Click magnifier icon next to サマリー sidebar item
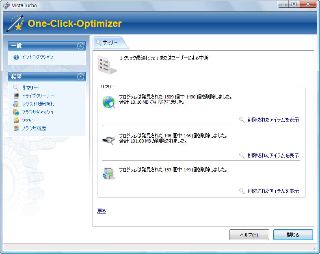The image size is (320, 254). point(16,88)
